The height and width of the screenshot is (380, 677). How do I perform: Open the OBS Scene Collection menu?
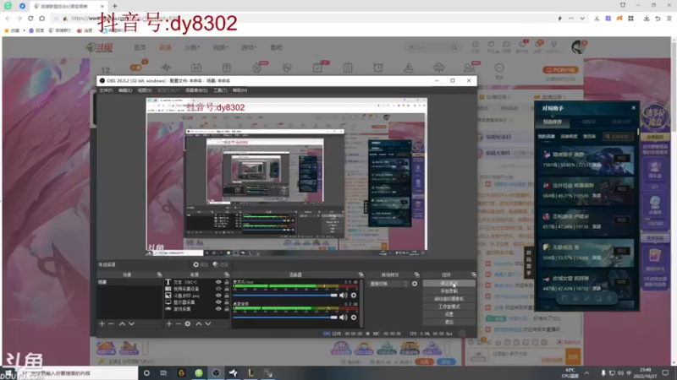(196, 90)
